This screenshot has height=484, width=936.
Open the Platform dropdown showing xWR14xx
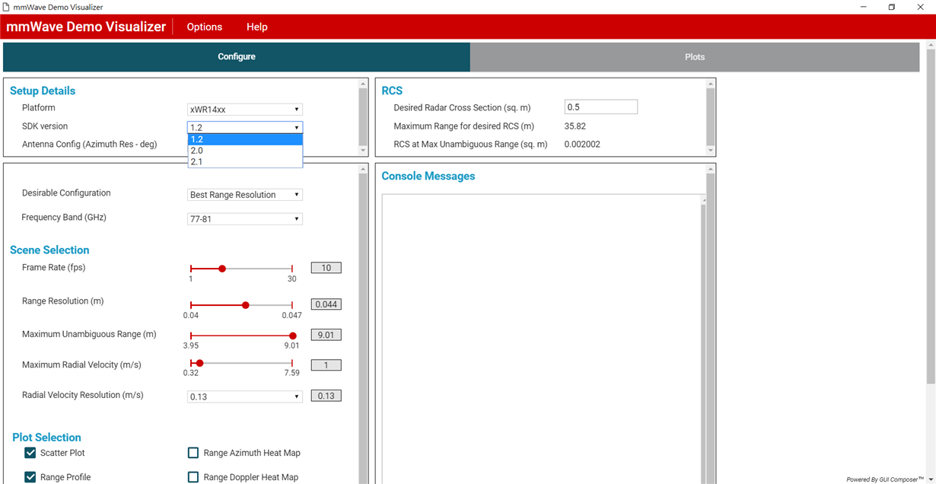245,110
